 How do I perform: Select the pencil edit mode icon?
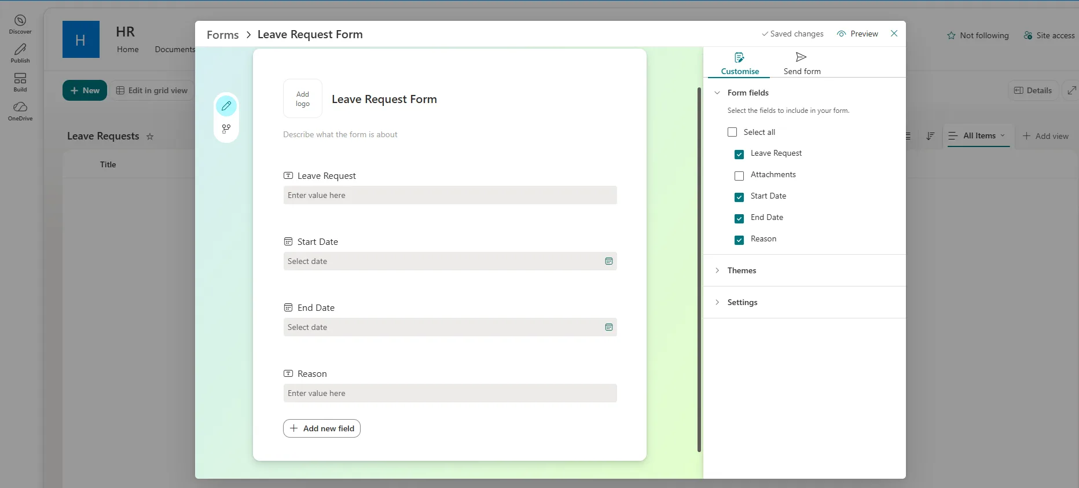click(226, 106)
